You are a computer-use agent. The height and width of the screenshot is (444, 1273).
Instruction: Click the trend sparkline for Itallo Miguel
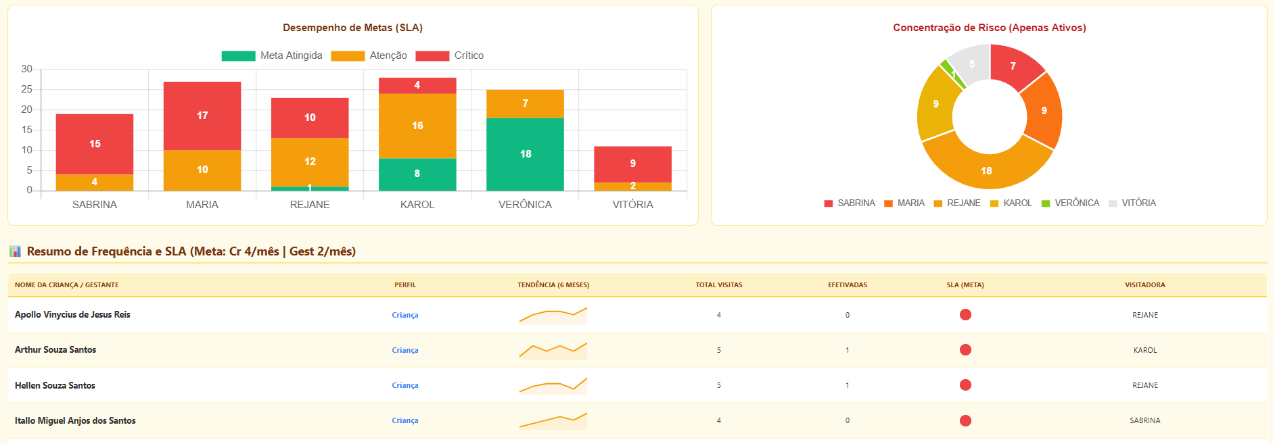pyautogui.click(x=553, y=420)
